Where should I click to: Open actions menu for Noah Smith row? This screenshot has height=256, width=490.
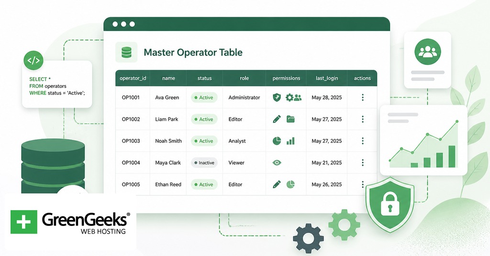(363, 141)
